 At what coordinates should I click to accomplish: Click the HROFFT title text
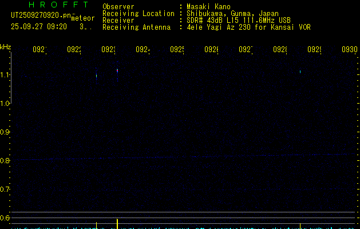click(58, 5)
